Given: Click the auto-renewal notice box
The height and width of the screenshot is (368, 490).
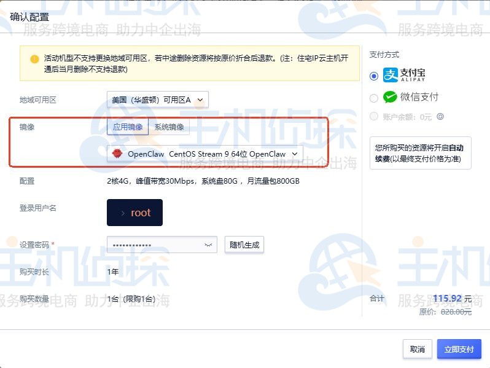Looking at the screenshot, I should point(421,153).
